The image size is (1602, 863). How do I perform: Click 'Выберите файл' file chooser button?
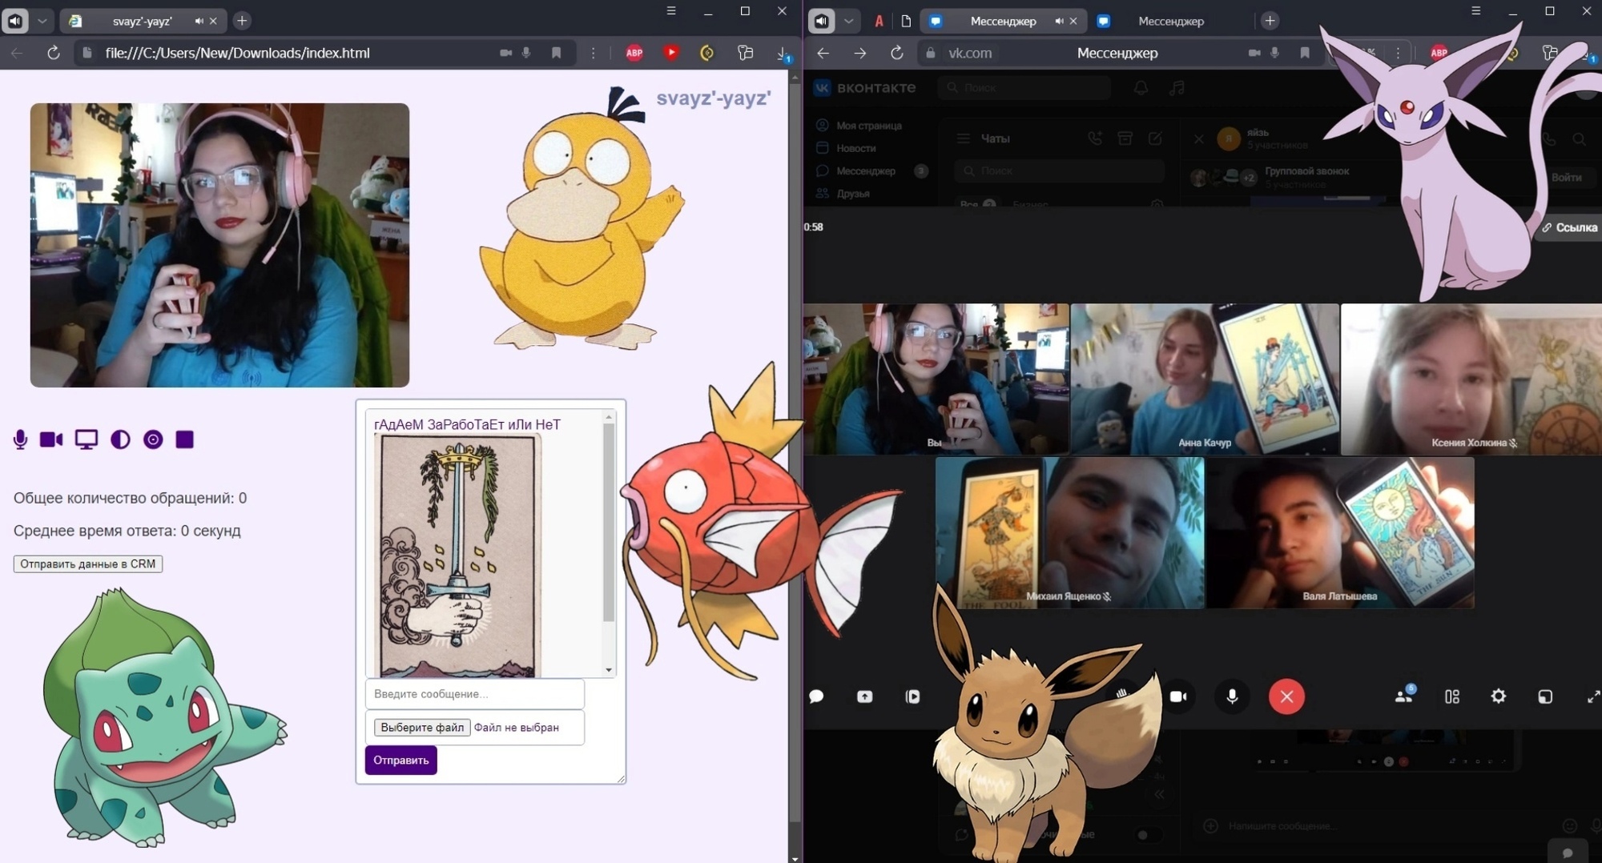tap(422, 727)
